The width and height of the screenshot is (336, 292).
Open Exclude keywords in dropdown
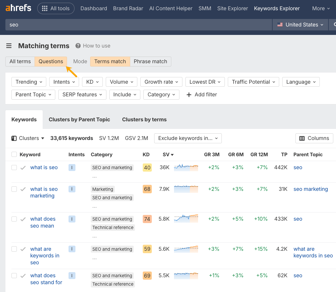188,138
